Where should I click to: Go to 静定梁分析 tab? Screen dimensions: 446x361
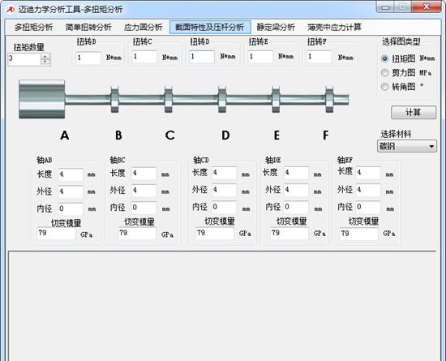point(276,28)
